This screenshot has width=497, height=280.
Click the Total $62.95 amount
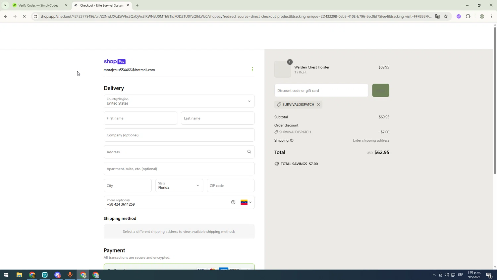tap(382, 153)
